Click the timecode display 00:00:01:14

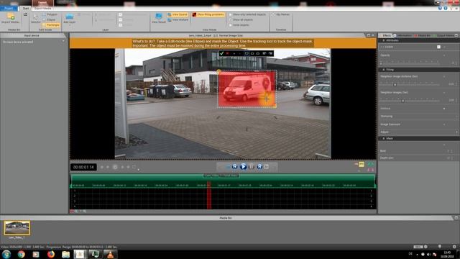[x=83, y=167]
